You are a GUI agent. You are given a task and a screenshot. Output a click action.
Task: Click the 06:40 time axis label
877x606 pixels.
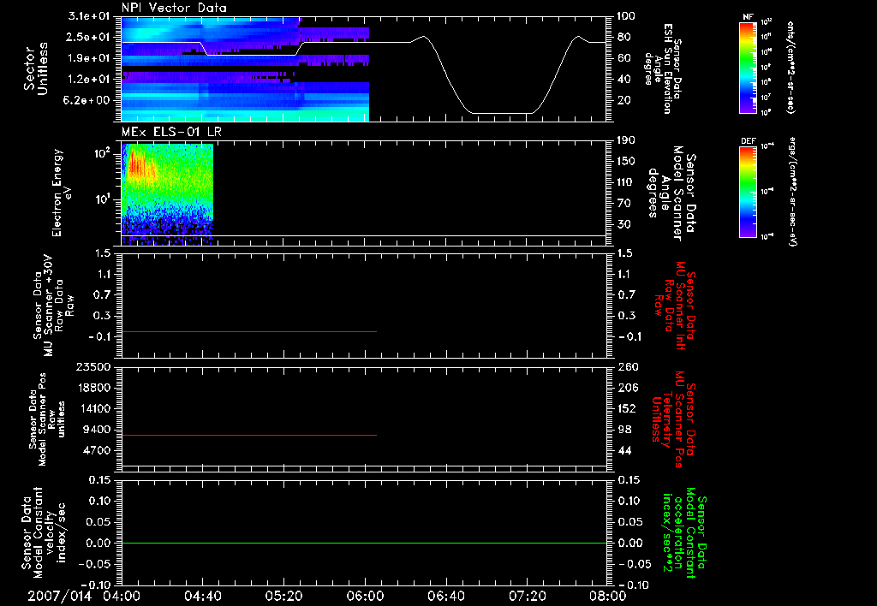coord(445,597)
